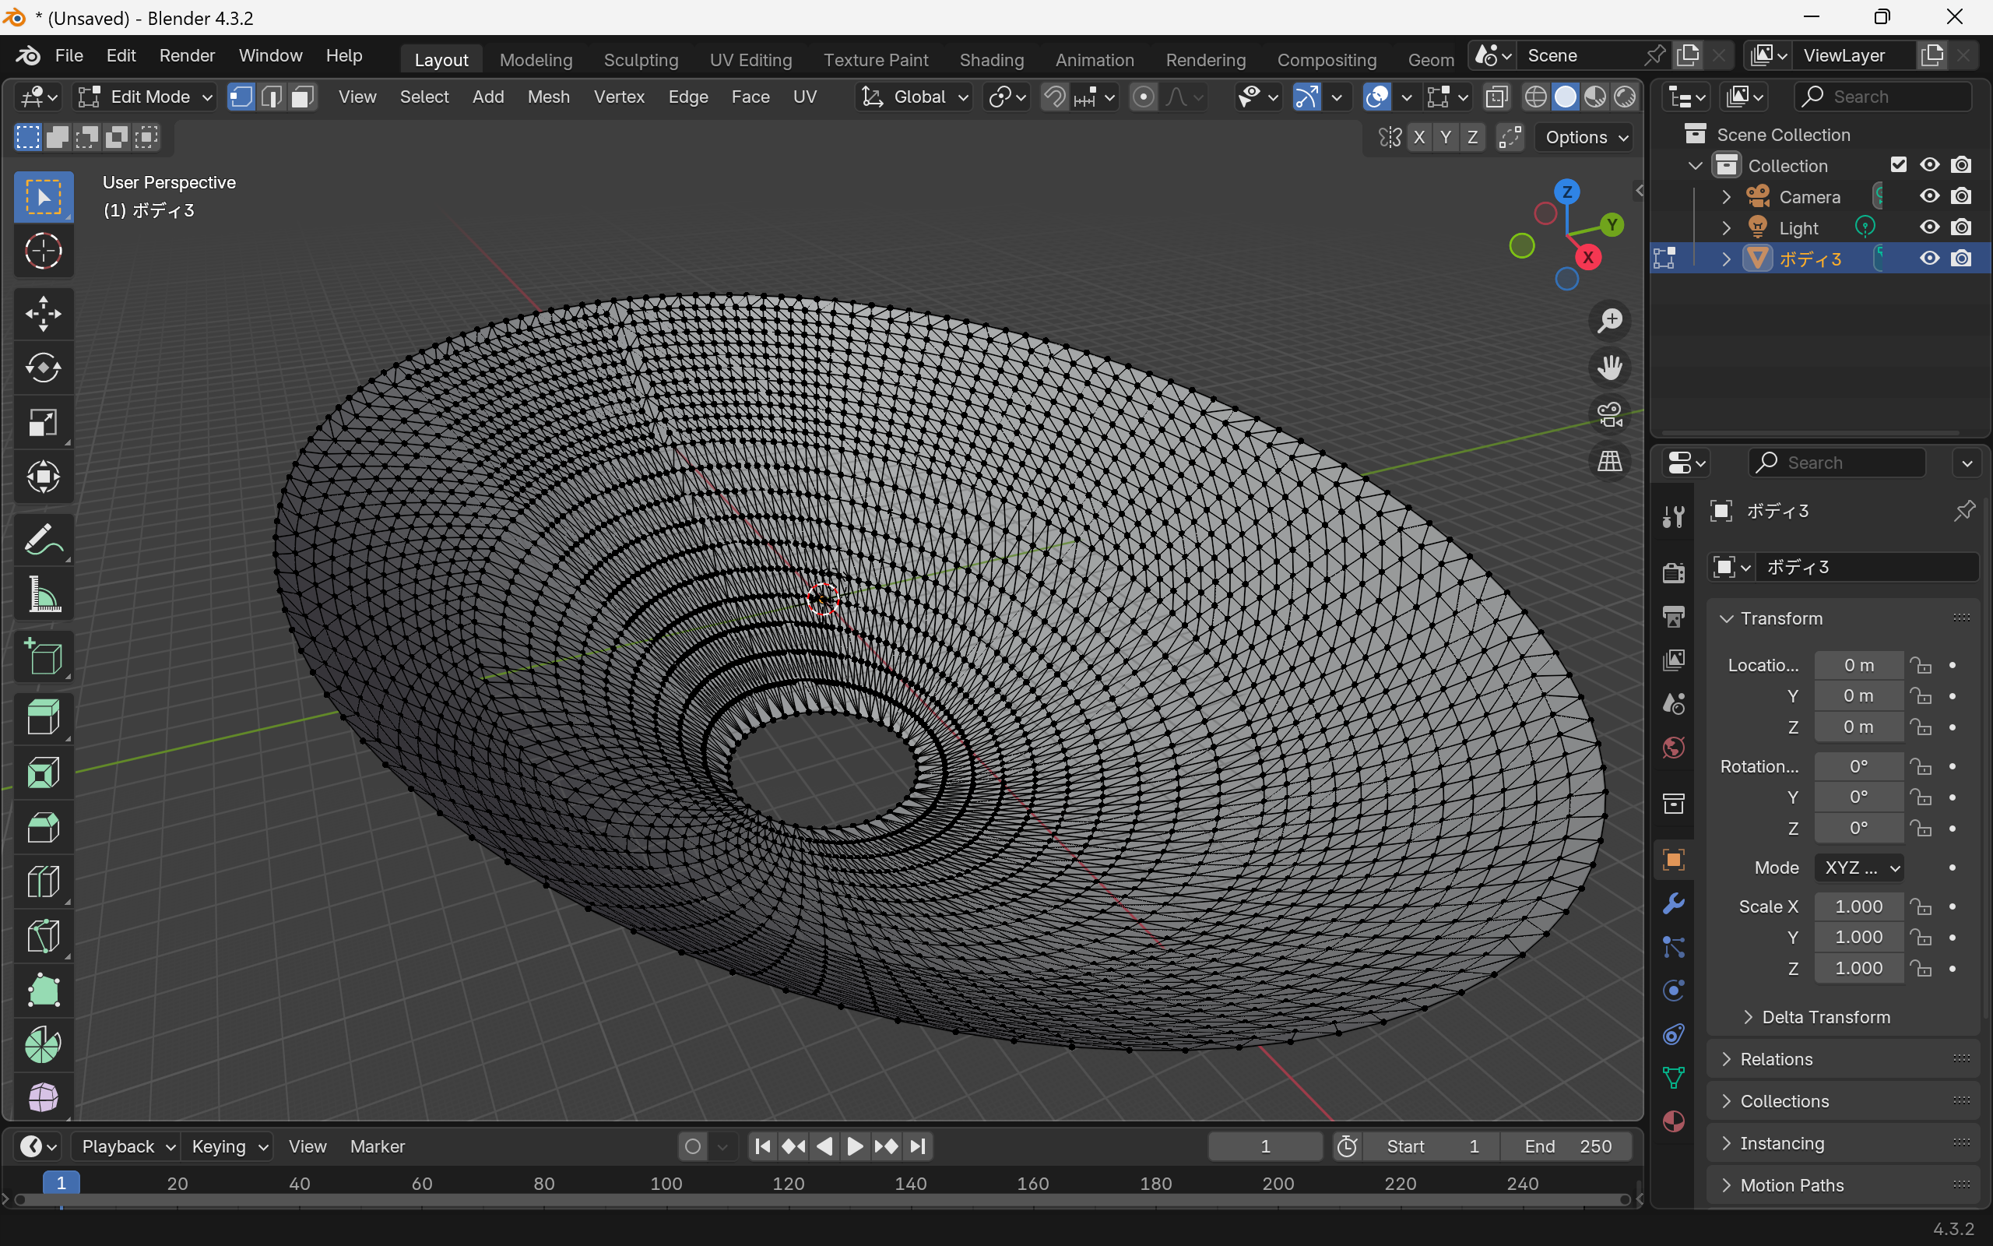Select the Scale tool
Image resolution: width=1993 pixels, height=1246 pixels.
pyautogui.click(x=44, y=423)
